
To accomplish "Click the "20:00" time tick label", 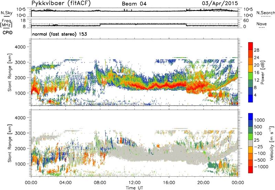I will point(203,183).
